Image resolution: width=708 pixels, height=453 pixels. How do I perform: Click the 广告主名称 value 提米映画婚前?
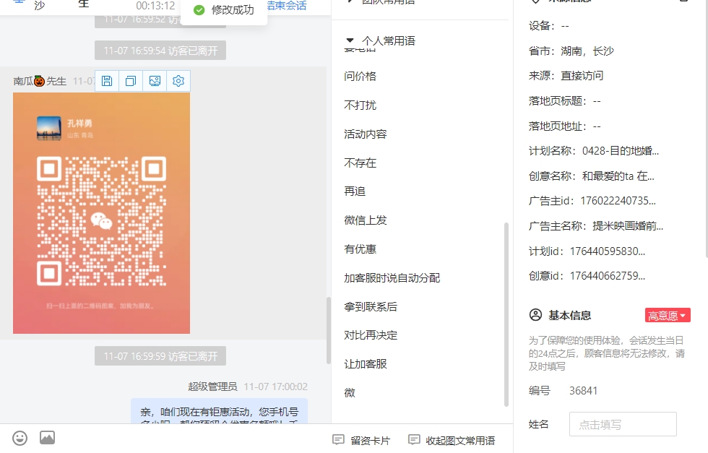pyautogui.click(x=628, y=226)
